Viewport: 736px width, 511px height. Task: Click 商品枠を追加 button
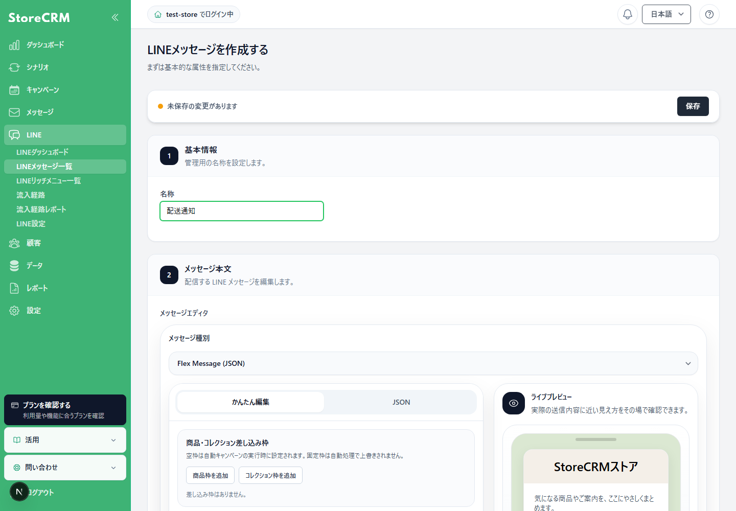coord(211,475)
